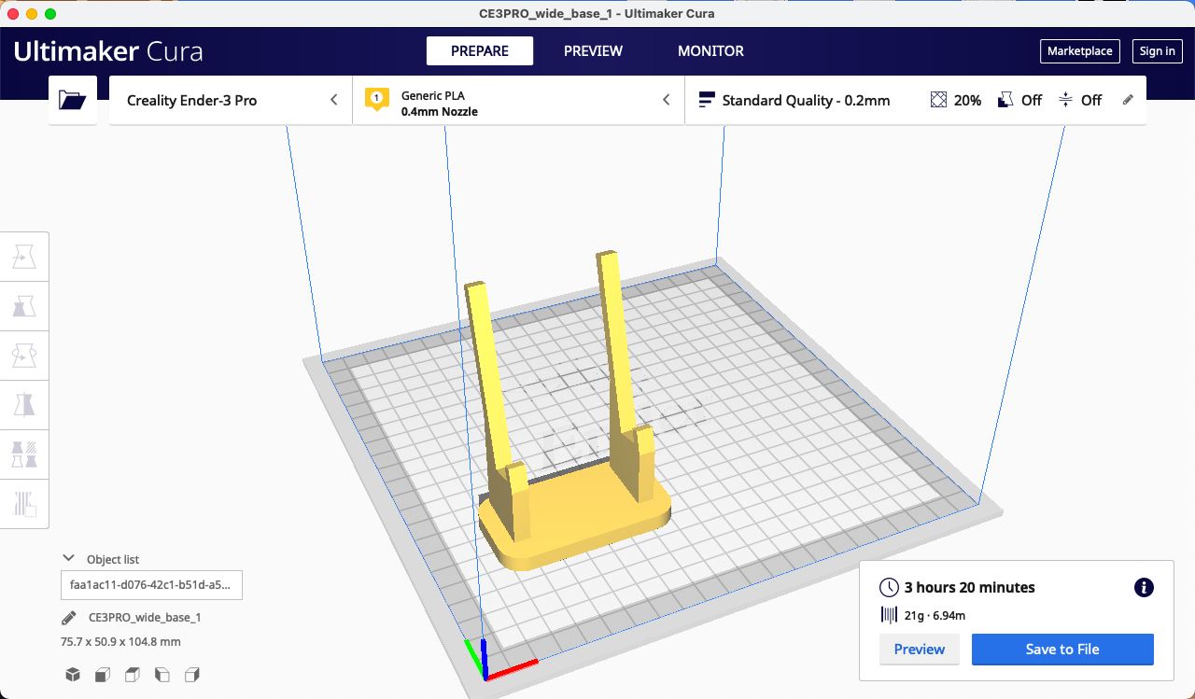Select the Support Blocker tool
Screen dimensions: 1195x699
point(24,504)
